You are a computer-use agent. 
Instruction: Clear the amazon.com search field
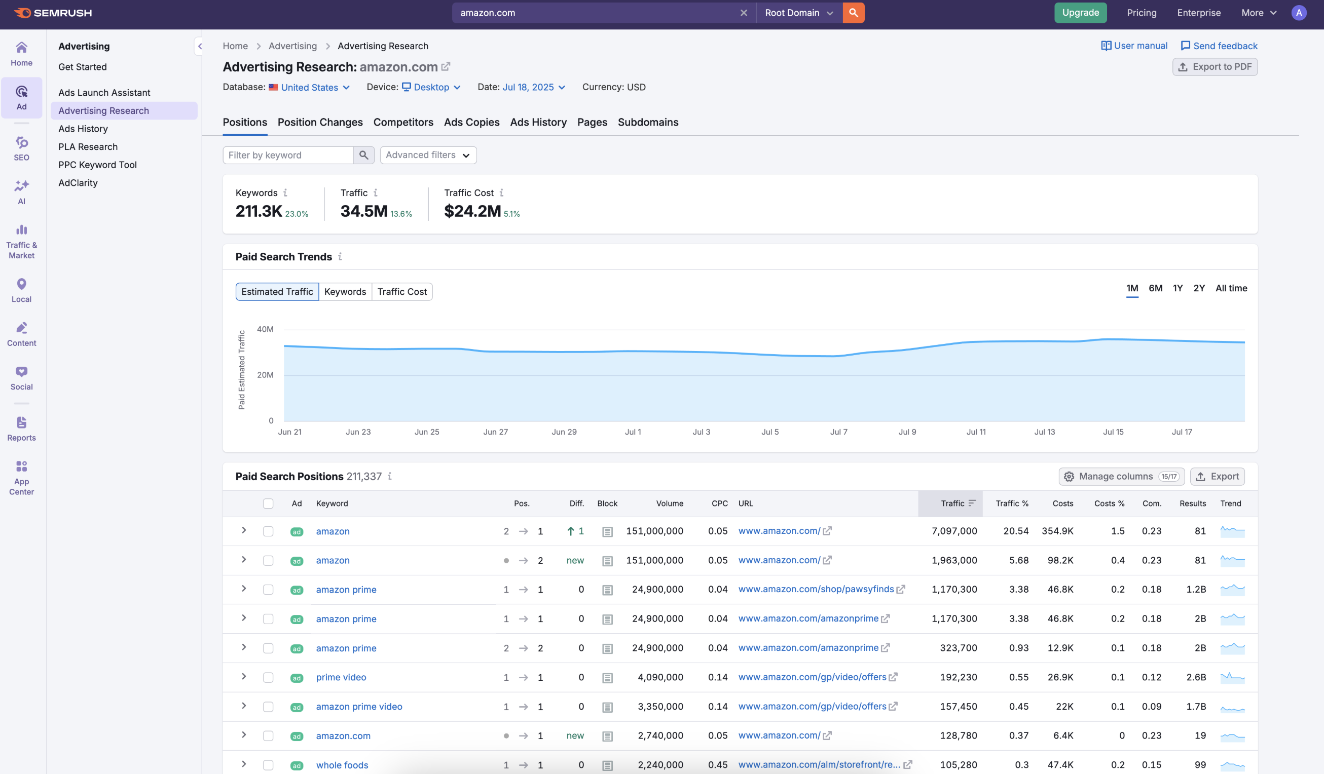click(744, 13)
